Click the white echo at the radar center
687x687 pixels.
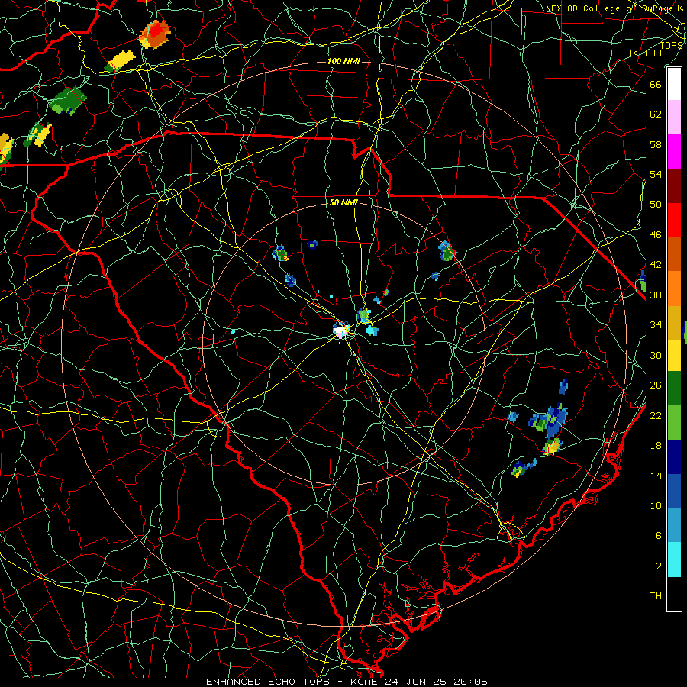[340, 330]
